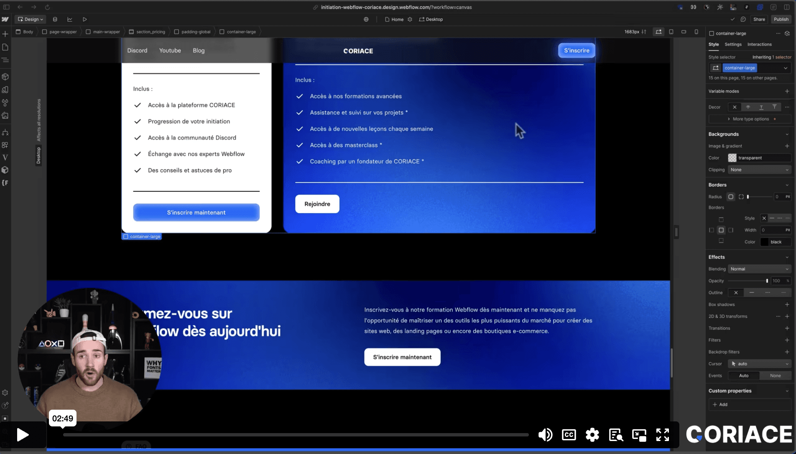The width and height of the screenshot is (796, 454).
Task: Create component from container-large cube icon
Action: (x=787, y=33)
